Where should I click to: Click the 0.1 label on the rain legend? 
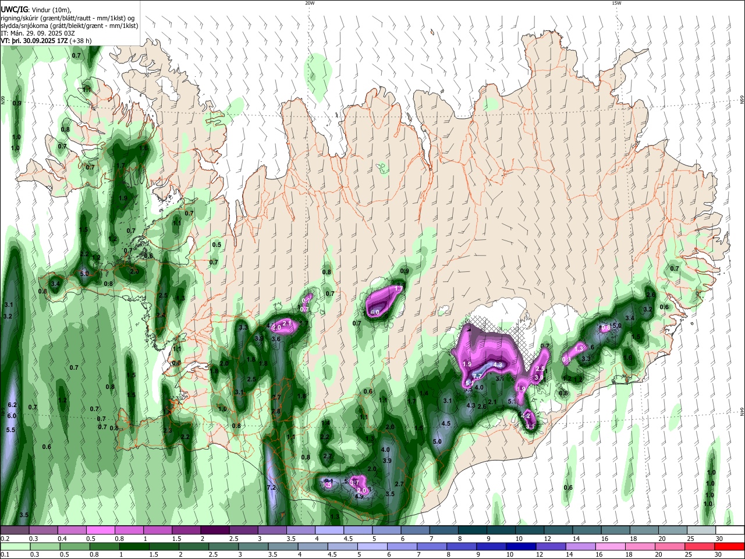[x=5, y=555]
